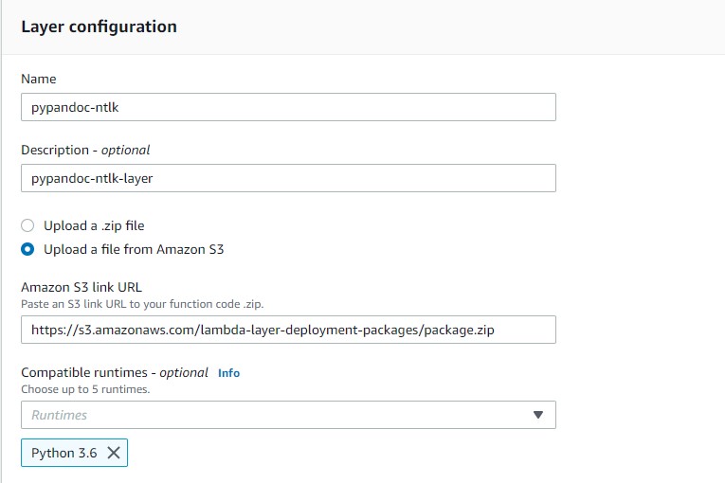
Task: Open the Info link next to Compatible runtimes
Action: [x=229, y=373]
